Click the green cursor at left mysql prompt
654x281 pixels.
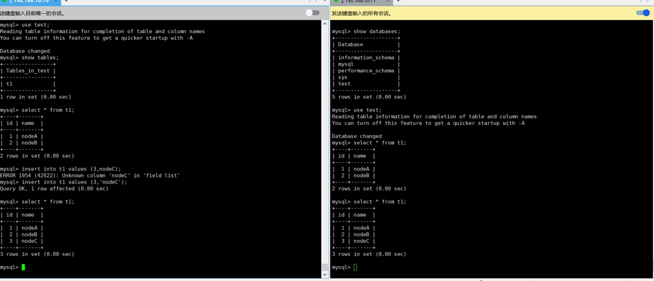click(x=23, y=267)
